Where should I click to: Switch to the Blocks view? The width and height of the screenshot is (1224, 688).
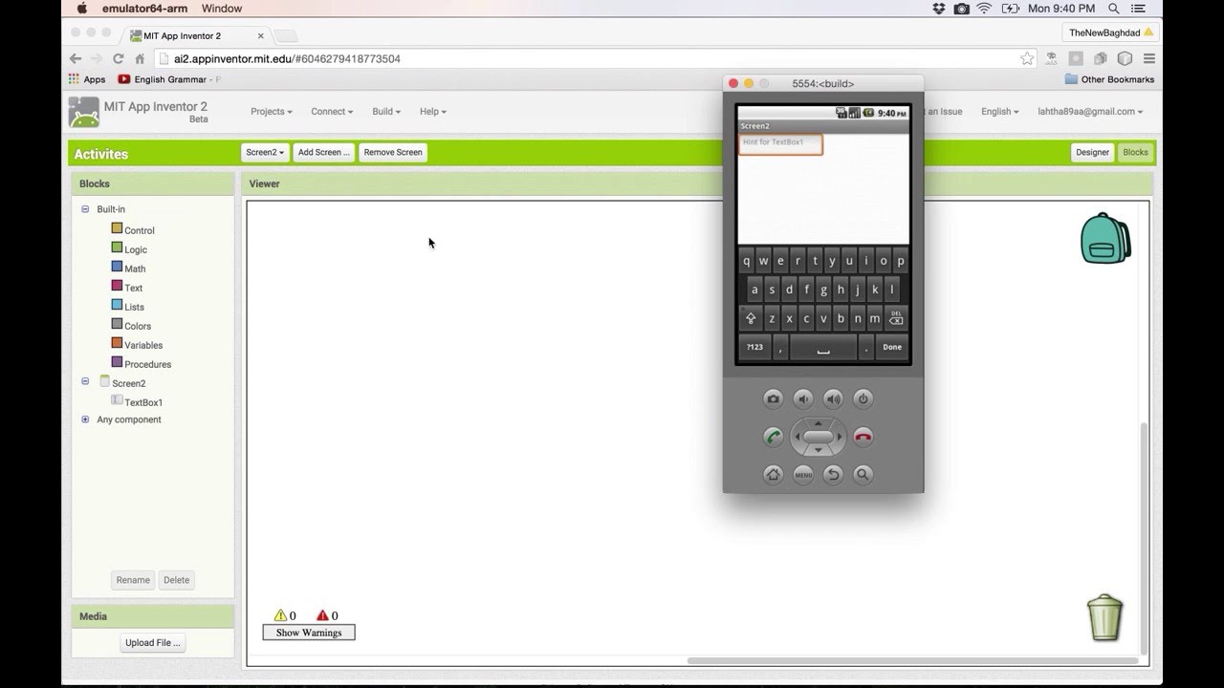1135,152
